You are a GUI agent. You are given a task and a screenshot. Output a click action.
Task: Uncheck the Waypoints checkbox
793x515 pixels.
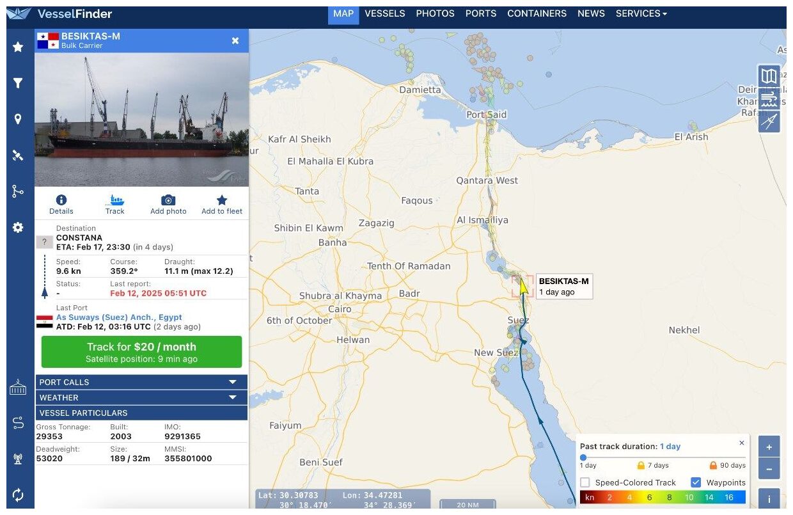click(x=696, y=482)
